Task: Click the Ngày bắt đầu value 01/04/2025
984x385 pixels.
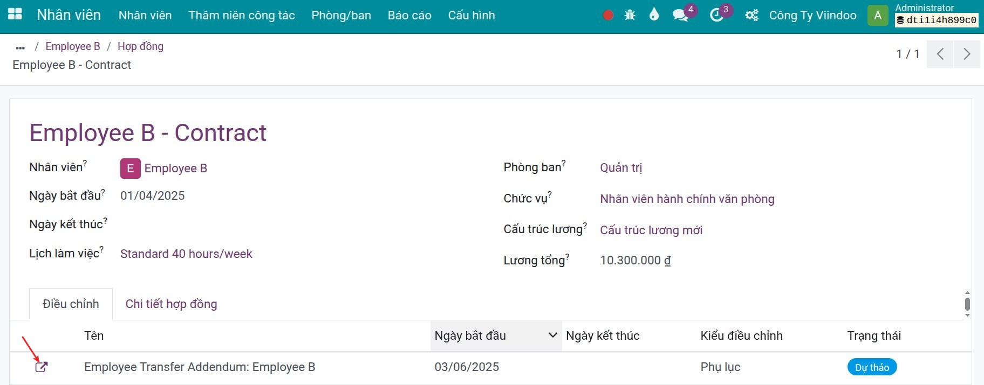Action: [x=152, y=195]
